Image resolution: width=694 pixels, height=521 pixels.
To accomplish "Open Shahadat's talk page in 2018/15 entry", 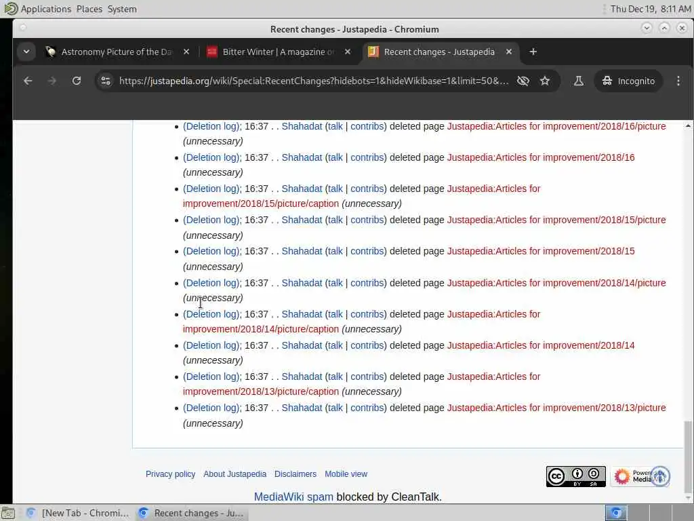I will click(x=335, y=251).
